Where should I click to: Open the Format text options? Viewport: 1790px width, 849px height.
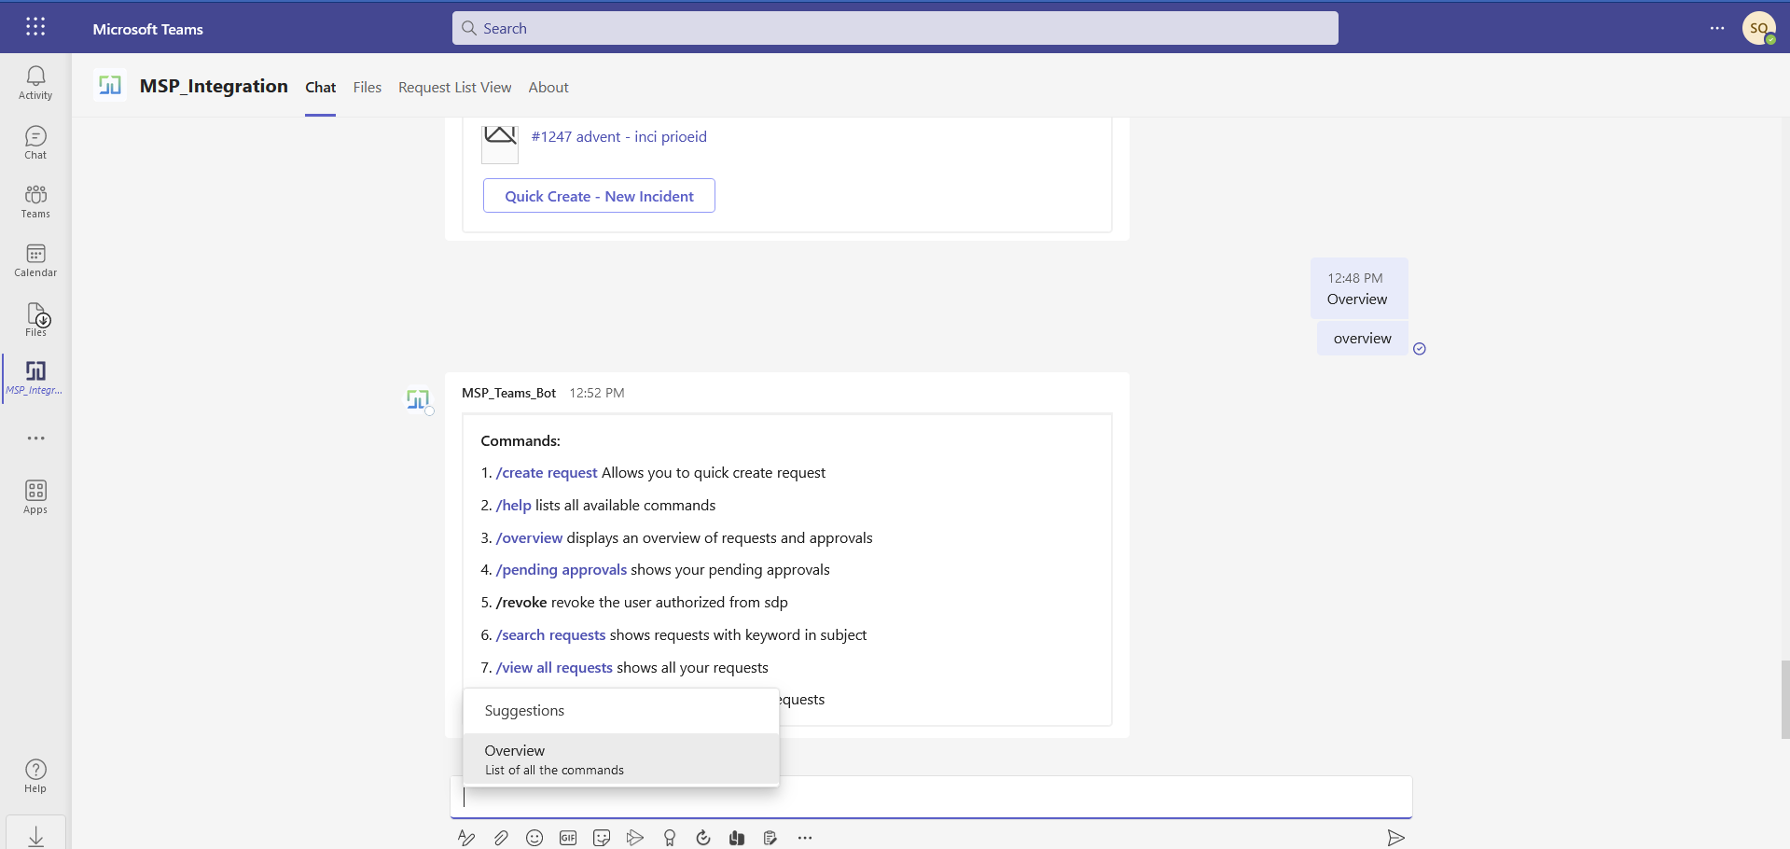(x=466, y=838)
